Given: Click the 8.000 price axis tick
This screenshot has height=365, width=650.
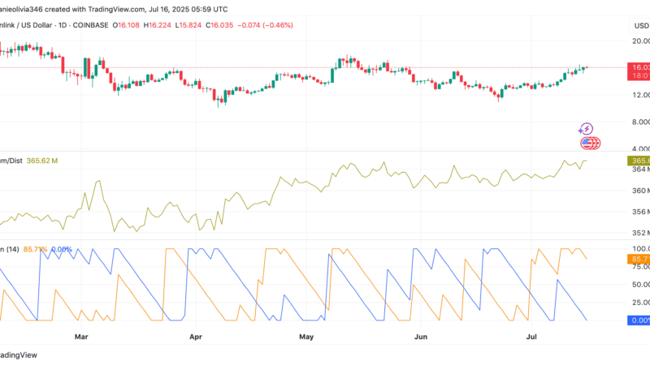Looking at the screenshot, I should (x=641, y=122).
